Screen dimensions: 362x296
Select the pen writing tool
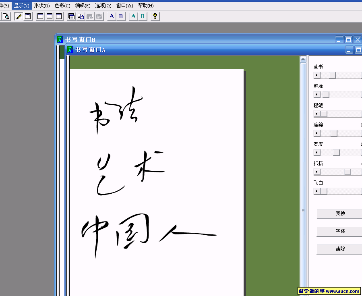pos(18,16)
